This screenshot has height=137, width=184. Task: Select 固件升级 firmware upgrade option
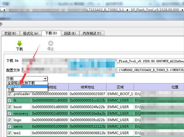[x=27, y=86]
